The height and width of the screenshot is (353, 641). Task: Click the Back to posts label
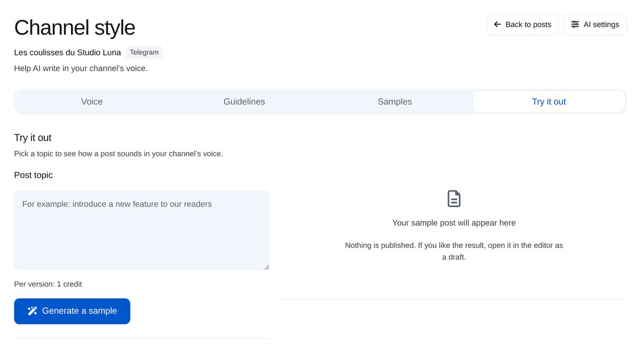(528, 25)
